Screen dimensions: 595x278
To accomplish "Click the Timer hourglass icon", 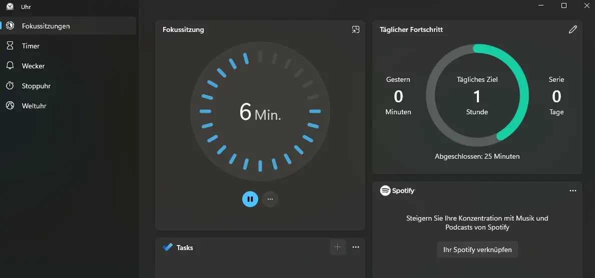I will point(10,46).
